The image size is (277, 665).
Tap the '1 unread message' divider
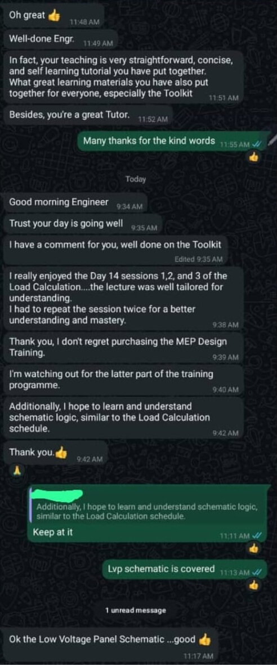[x=136, y=610]
